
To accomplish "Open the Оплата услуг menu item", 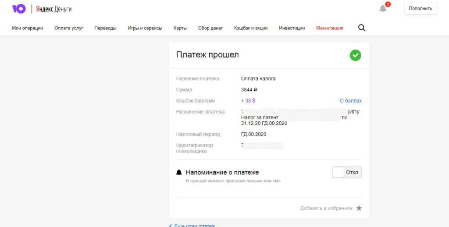I will pos(69,28).
